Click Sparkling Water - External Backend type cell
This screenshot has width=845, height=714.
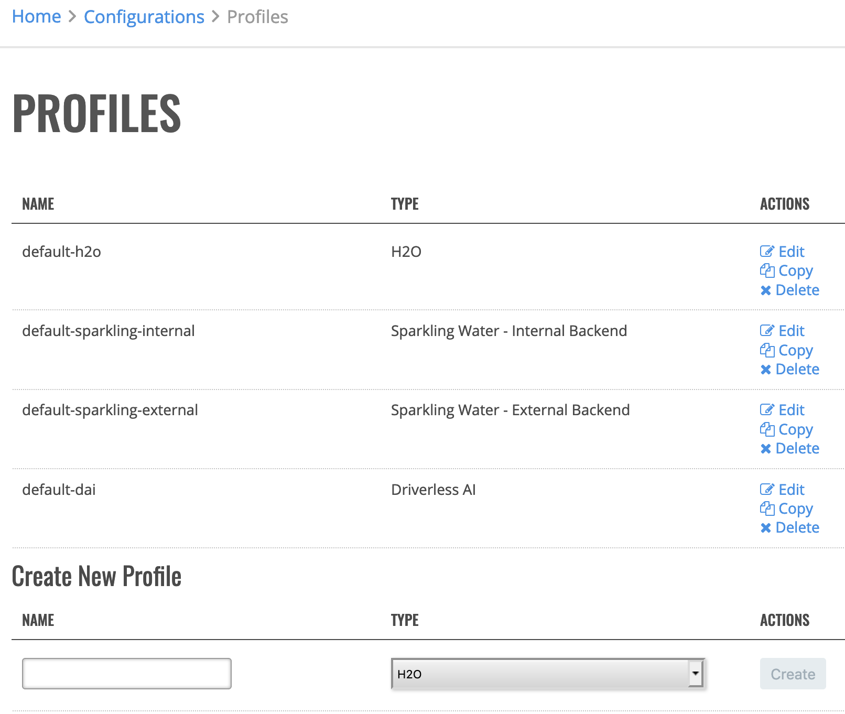click(x=511, y=410)
